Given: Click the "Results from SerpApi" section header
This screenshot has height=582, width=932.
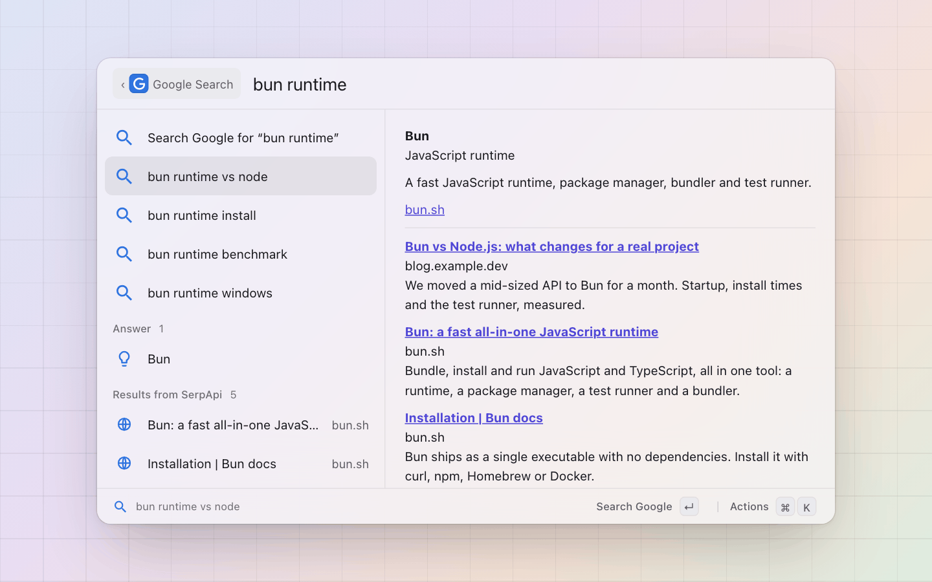Looking at the screenshot, I should 168,394.
